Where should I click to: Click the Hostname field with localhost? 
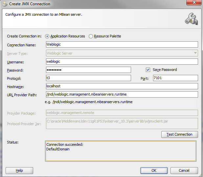point(122,86)
